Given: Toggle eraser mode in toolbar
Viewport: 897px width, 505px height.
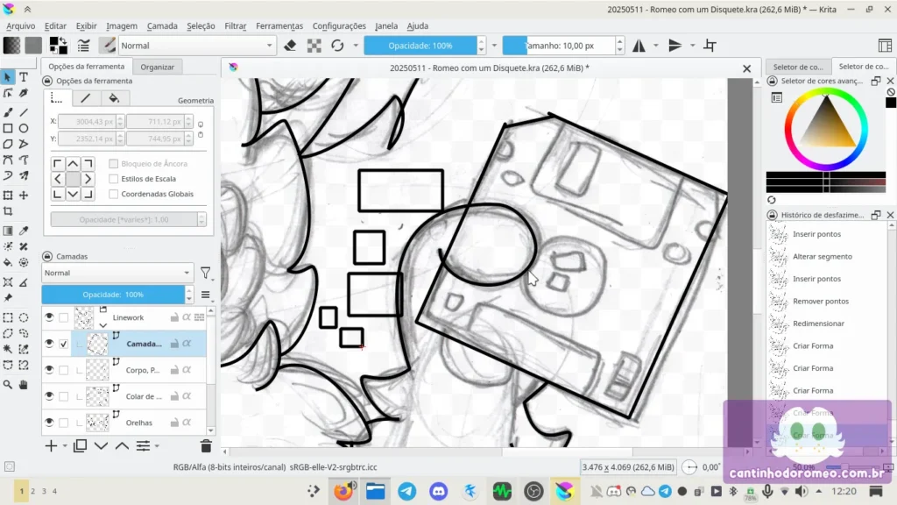Looking at the screenshot, I should click(290, 46).
